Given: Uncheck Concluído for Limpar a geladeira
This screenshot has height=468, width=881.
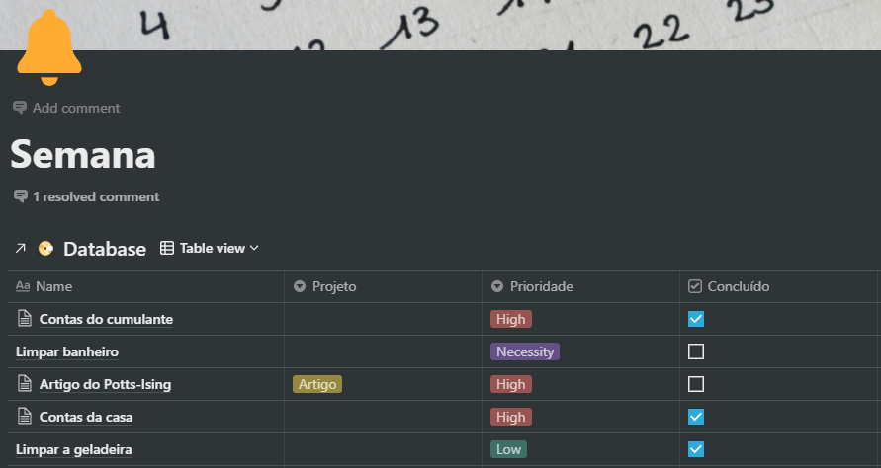Looking at the screenshot, I should tap(696, 449).
